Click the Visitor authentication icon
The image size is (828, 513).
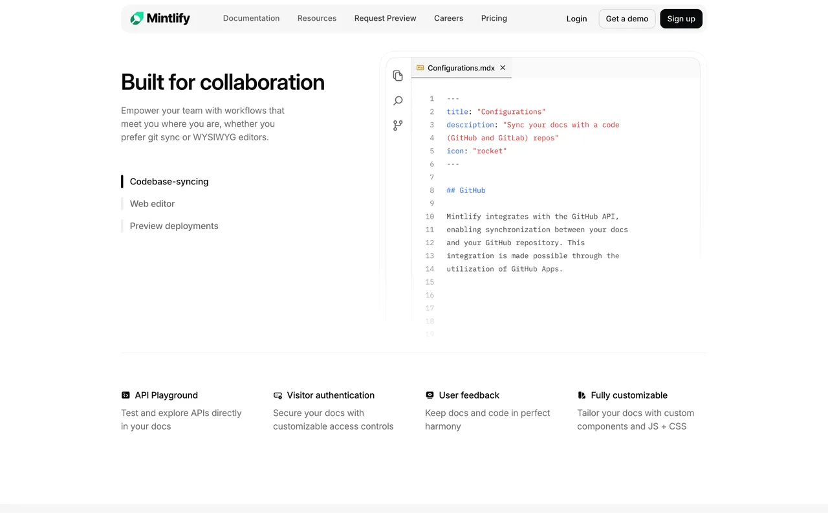278,395
